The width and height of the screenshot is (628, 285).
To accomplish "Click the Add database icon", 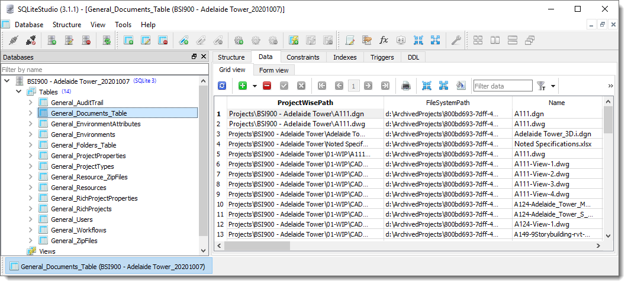I will click(x=52, y=40).
